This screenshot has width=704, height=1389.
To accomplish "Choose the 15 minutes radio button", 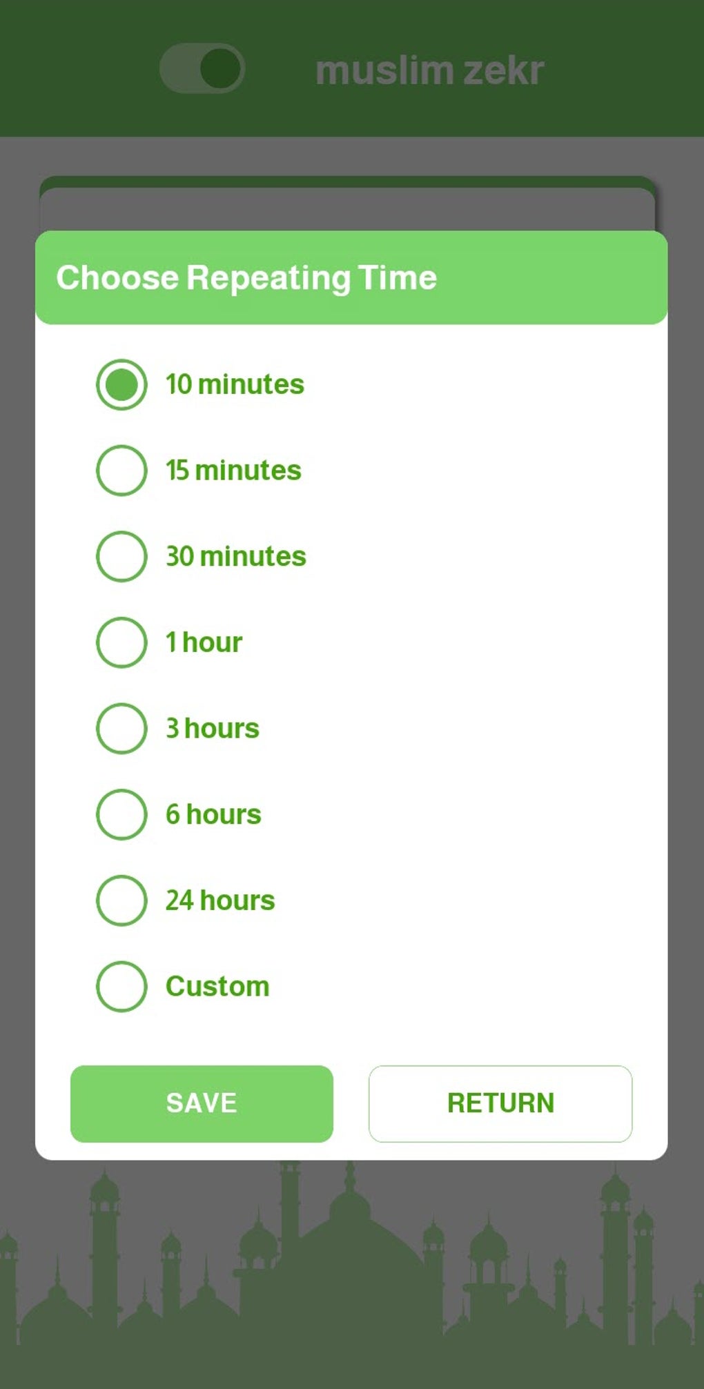I will tap(121, 471).
